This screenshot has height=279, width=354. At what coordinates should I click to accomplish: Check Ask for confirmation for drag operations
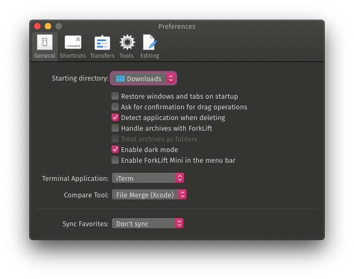tap(115, 107)
